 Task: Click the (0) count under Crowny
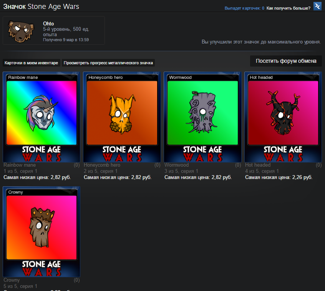click(x=77, y=280)
